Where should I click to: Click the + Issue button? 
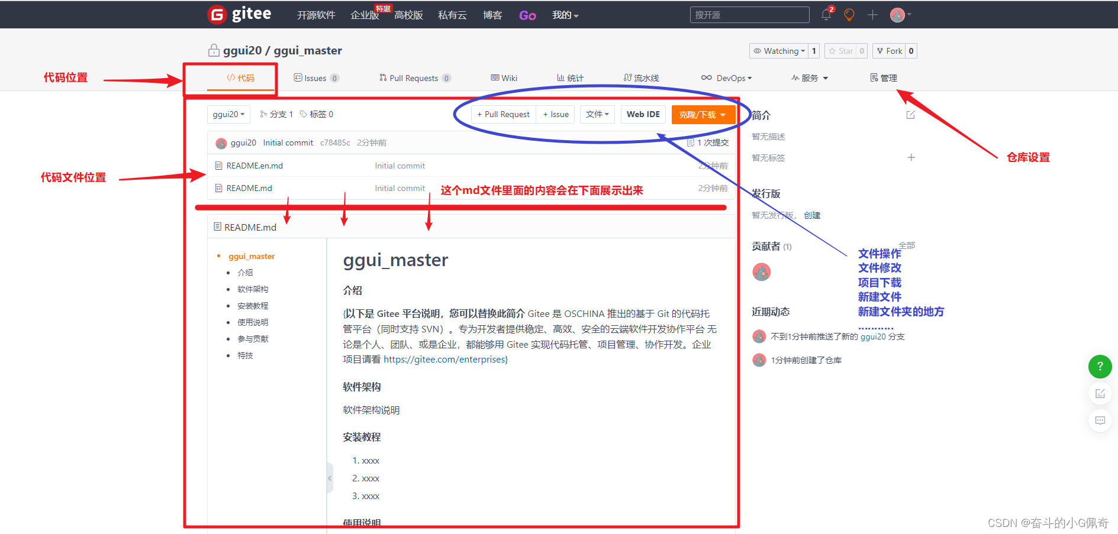pyautogui.click(x=556, y=114)
